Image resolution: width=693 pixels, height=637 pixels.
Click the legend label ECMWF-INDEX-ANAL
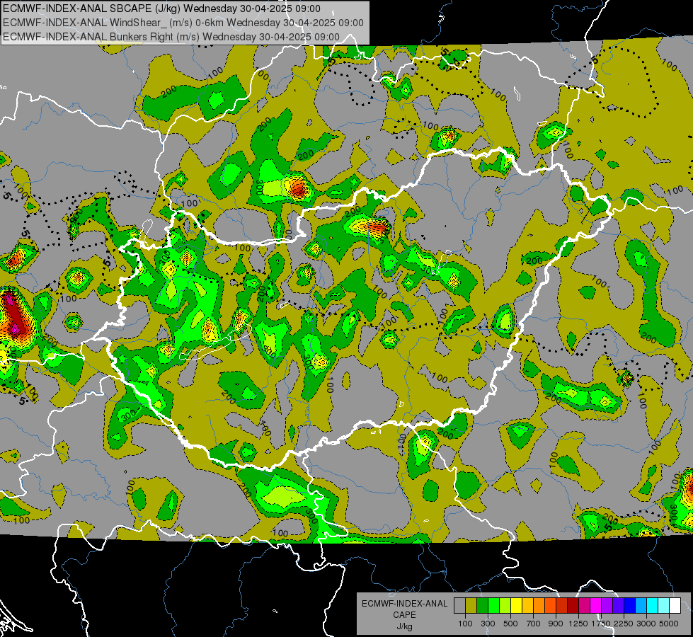[x=404, y=604]
